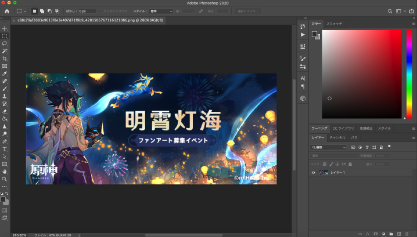Select the Crop tool
Screen dimensions: 417x237
click(x=5, y=59)
